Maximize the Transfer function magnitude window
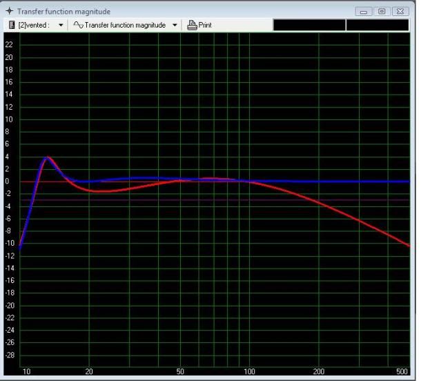This screenshot has height=381, width=441. click(x=382, y=12)
